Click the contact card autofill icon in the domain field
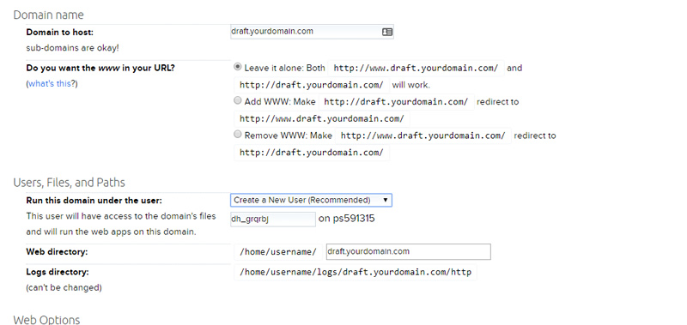The image size is (687, 325). click(387, 32)
